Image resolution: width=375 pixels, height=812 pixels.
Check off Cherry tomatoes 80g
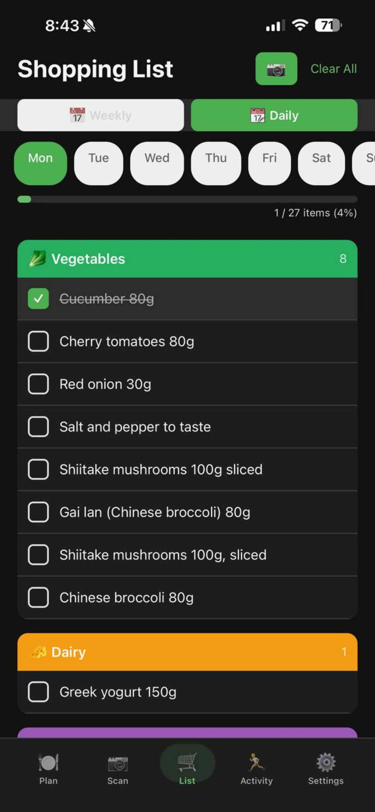[38, 341]
